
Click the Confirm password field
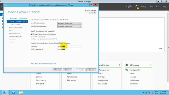[69, 49]
